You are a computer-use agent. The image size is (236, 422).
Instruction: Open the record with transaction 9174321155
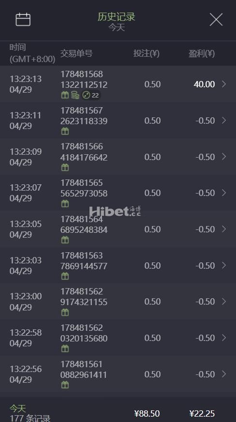[x=118, y=301]
